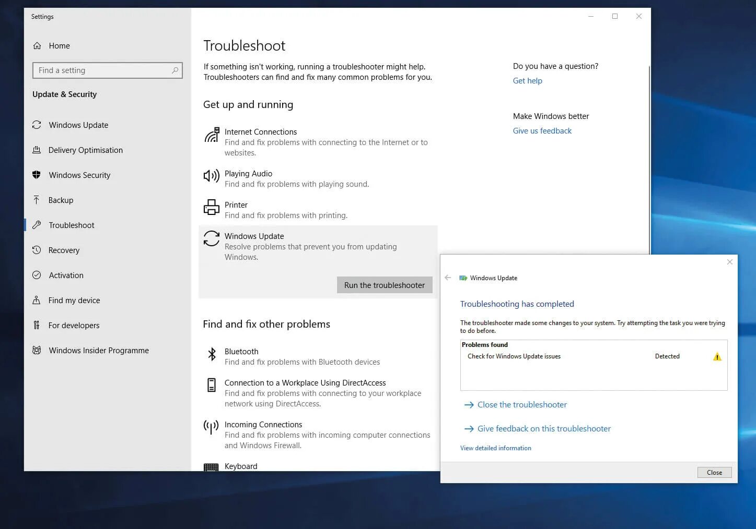Click the Internet Connections wifi icon

tap(212, 135)
